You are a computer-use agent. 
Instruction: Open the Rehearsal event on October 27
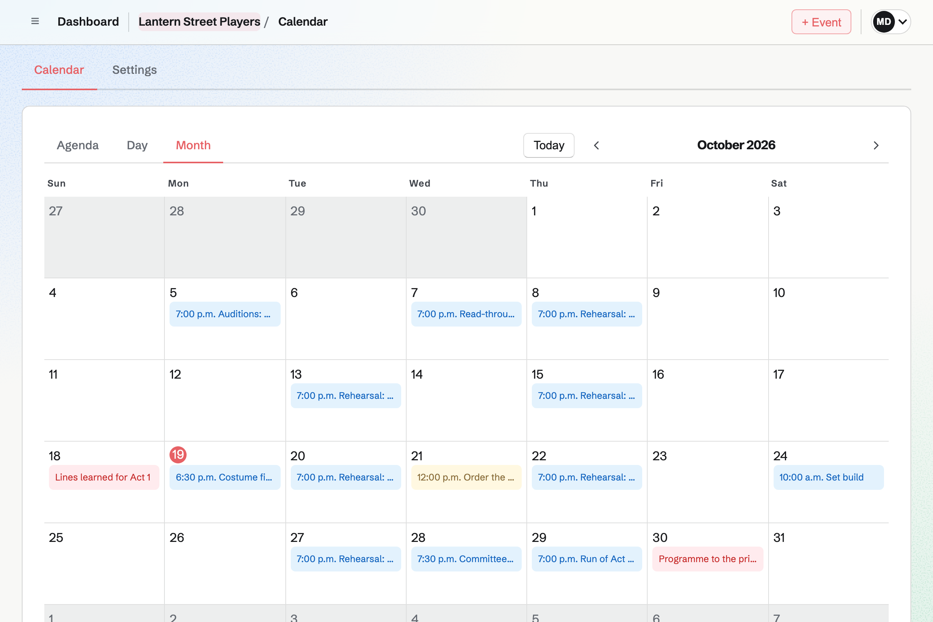click(346, 559)
